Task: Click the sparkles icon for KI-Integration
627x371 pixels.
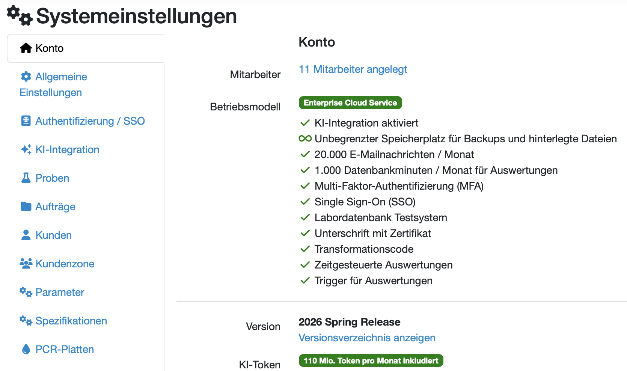Action: tap(26, 149)
